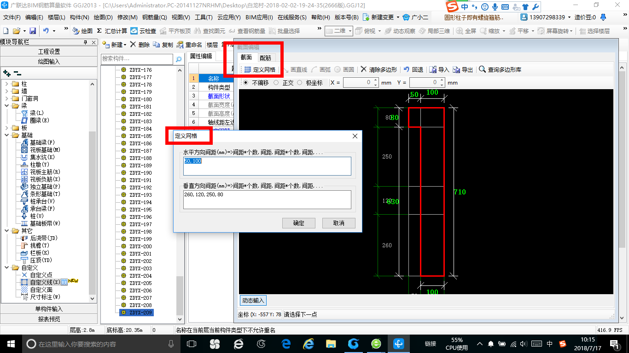Run 汇总计算 summary calculation
The width and height of the screenshot is (629, 353).
point(112,31)
